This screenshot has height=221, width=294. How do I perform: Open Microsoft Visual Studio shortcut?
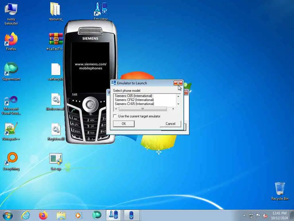[x=11, y=105]
